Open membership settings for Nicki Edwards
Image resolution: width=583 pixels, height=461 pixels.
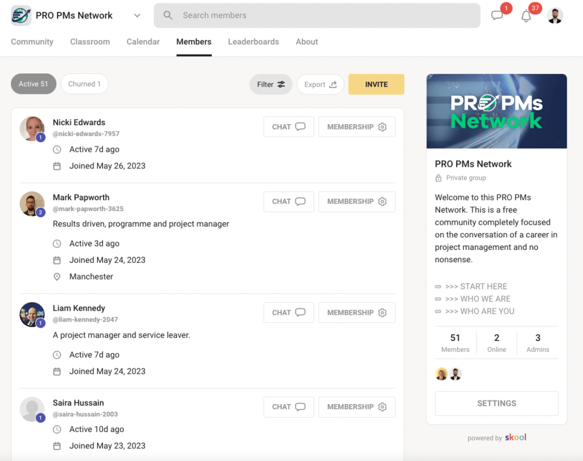point(356,127)
